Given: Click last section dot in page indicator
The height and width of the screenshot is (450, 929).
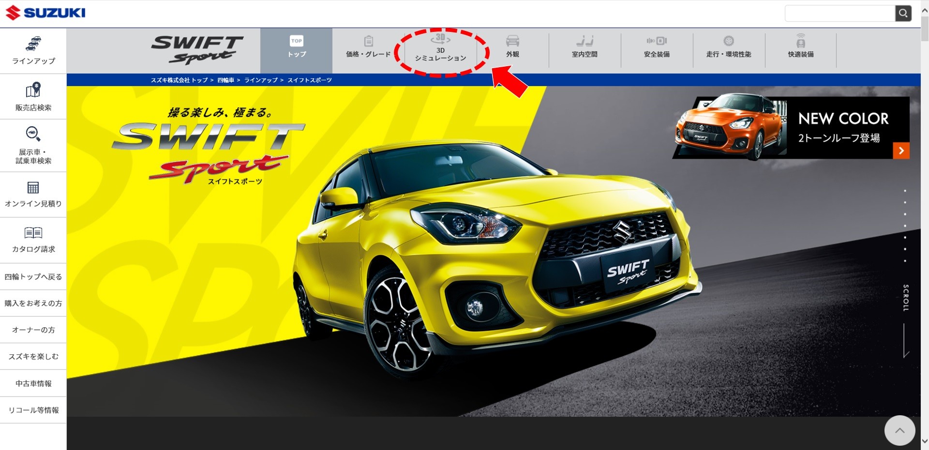Looking at the screenshot, I should point(905,261).
